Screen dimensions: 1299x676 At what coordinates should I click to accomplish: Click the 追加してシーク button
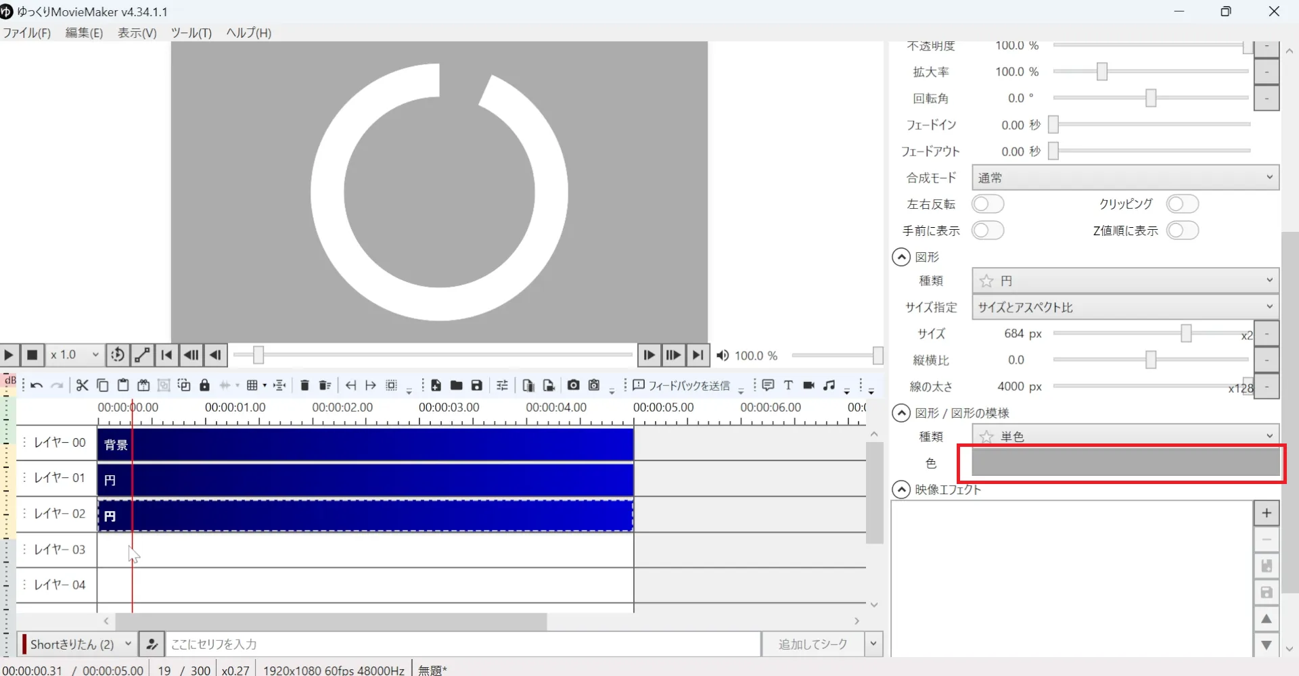[813, 644]
